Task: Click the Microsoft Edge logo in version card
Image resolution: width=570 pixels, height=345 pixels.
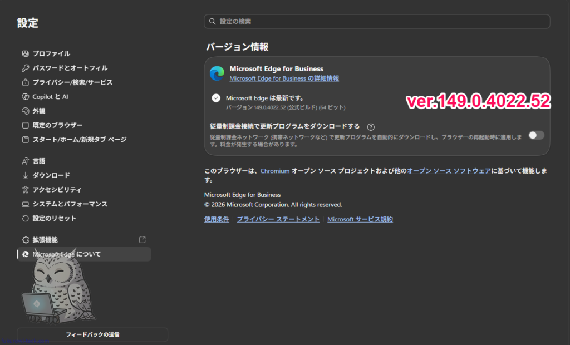Action: [217, 73]
